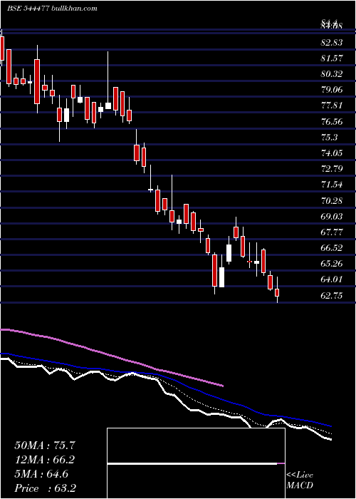Select the 71.54 price axis label

click(332, 185)
